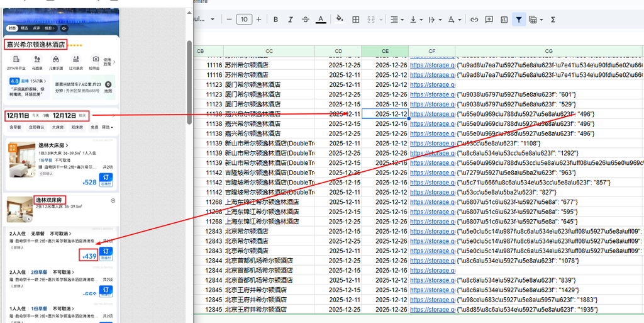
Task: Open storage link in 厦门 2025-12-11 row
Action: 433,84
